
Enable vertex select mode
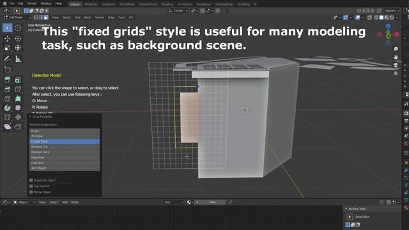pyautogui.click(x=36, y=17)
